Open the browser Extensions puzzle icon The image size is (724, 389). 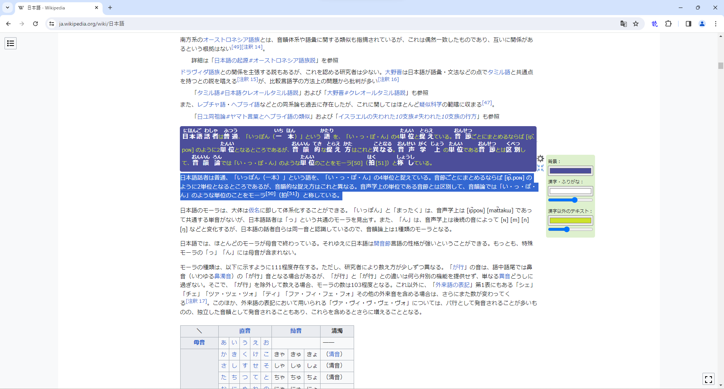point(668,24)
